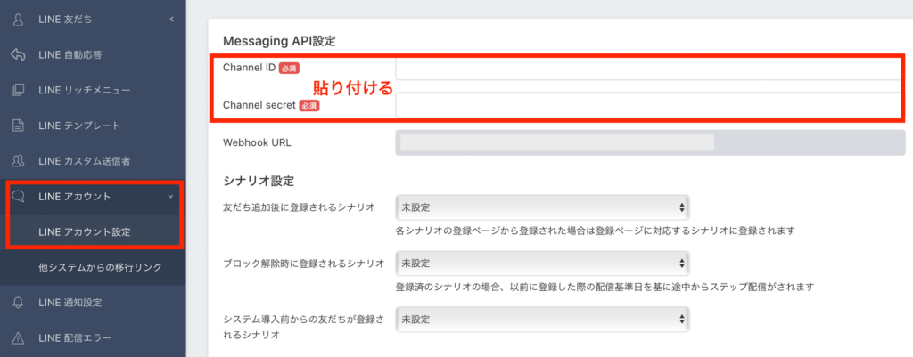Screen dimensions: 913x357
Task: Click the LINE テンプレート document icon
Action: 18,125
